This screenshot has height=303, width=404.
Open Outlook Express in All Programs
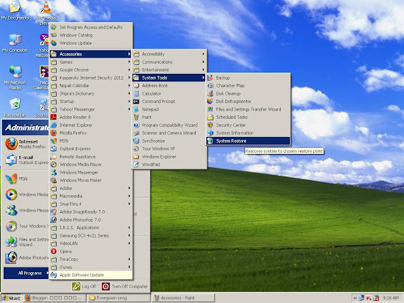(x=91, y=149)
